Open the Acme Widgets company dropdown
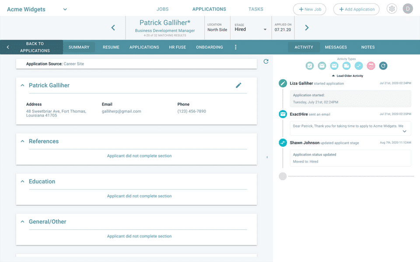The width and height of the screenshot is (420, 262). [x=65, y=9]
